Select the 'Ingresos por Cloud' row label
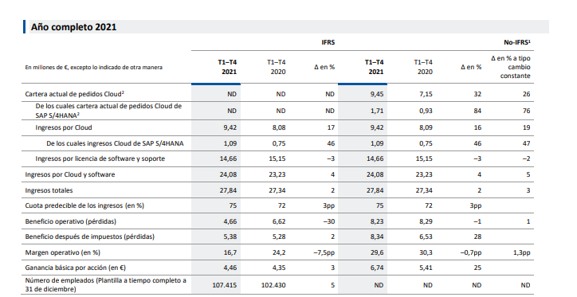577x297 pixels. click(x=64, y=127)
